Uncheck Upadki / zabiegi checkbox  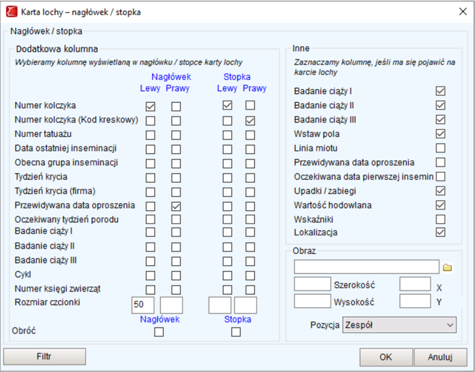440,191
